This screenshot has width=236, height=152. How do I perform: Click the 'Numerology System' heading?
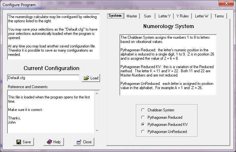click(169, 26)
